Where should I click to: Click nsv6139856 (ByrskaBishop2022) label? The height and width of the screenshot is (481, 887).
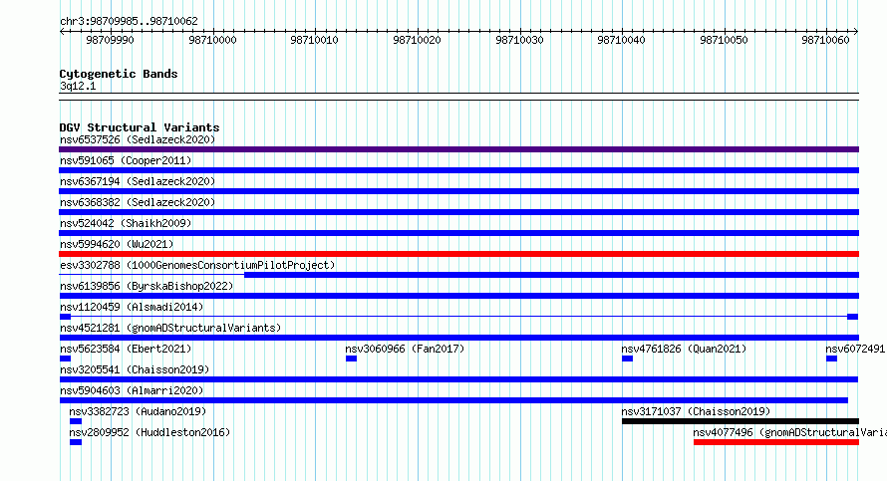coord(147,286)
